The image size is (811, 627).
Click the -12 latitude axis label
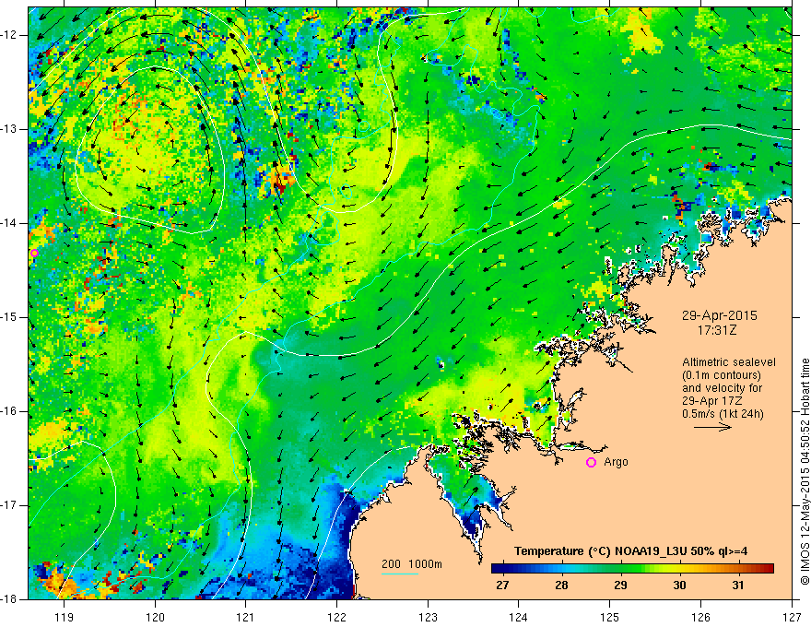pos(8,35)
